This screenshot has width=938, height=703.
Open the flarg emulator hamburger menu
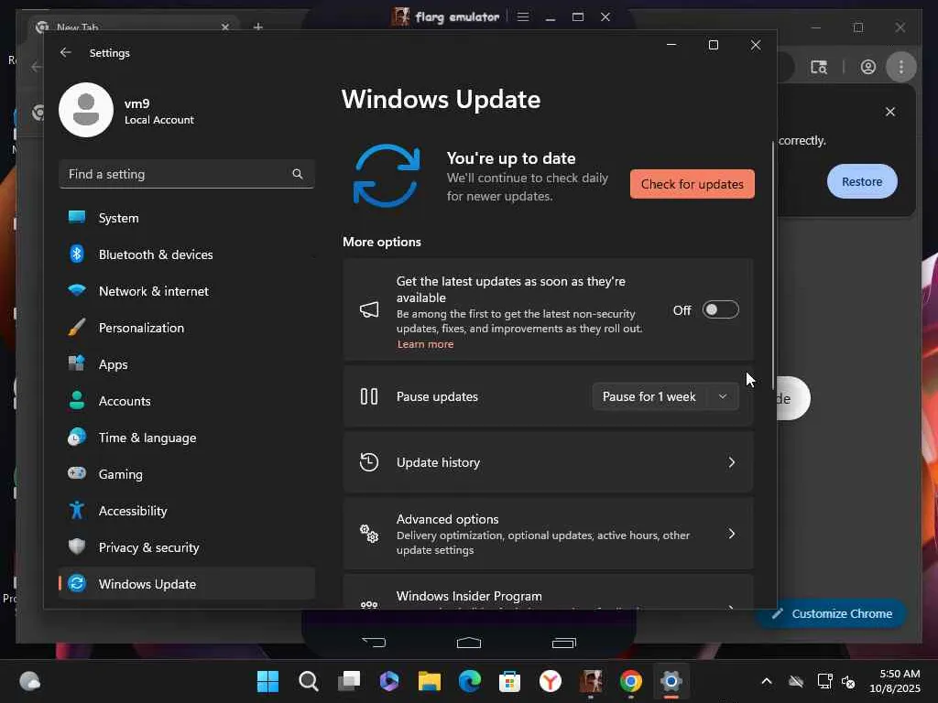[523, 16]
